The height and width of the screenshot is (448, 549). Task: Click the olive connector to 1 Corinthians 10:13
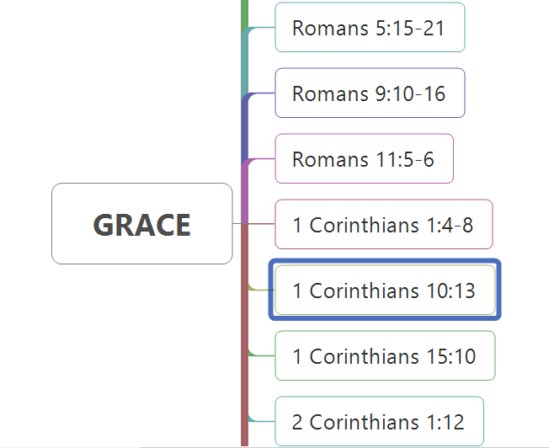coord(262,290)
